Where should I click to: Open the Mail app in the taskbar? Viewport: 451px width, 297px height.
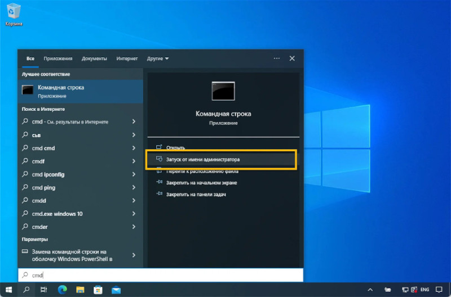pos(116,290)
